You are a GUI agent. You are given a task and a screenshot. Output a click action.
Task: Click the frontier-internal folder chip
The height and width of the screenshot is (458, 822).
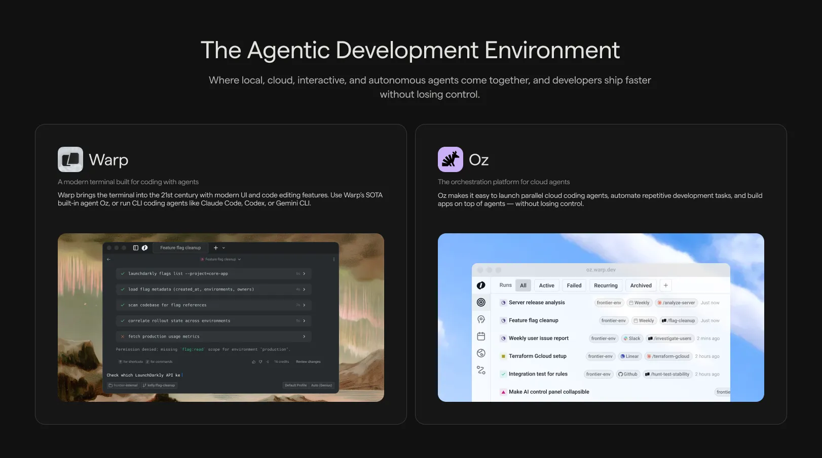pos(123,385)
